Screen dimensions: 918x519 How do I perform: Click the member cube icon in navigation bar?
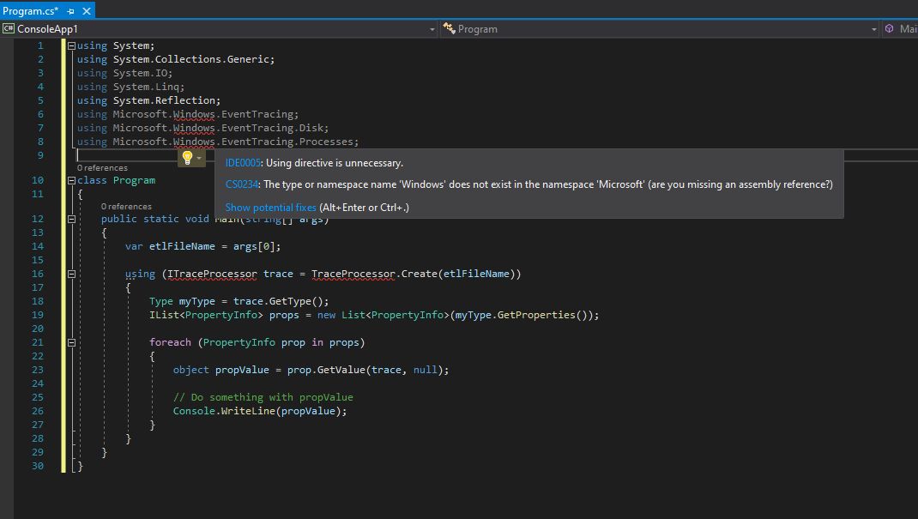pyautogui.click(x=890, y=28)
